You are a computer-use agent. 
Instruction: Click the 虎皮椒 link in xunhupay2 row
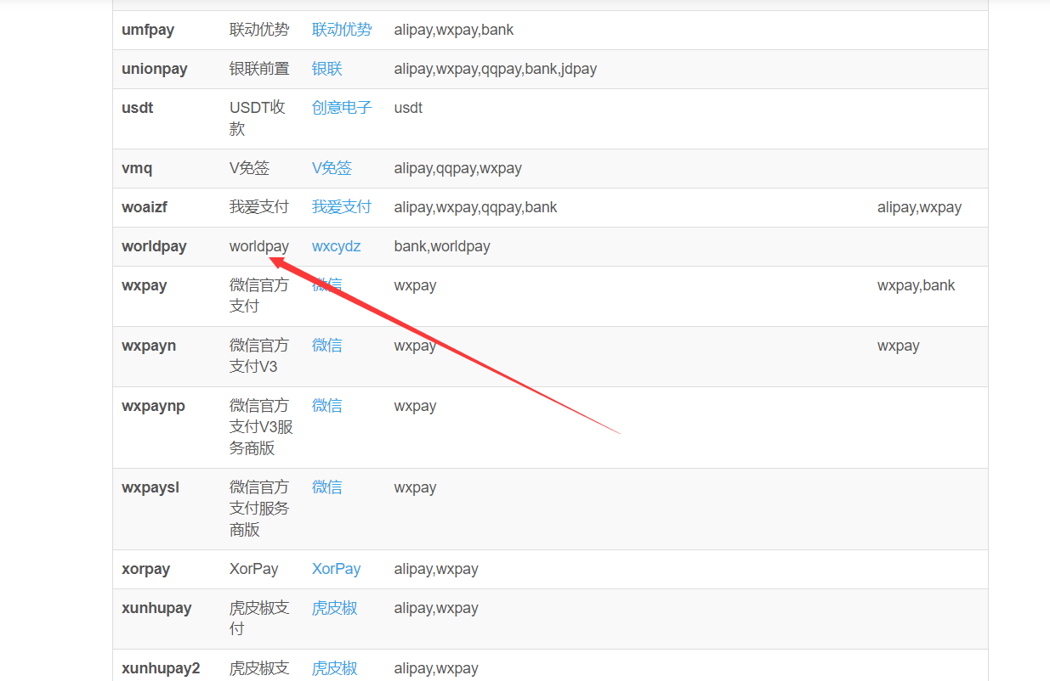[334, 668]
